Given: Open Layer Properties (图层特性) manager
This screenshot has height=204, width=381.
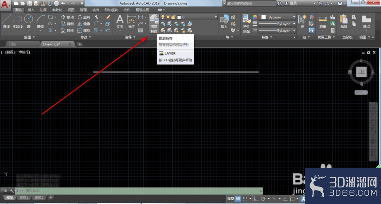Looking at the screenshot, I should (x=154, y=24).
